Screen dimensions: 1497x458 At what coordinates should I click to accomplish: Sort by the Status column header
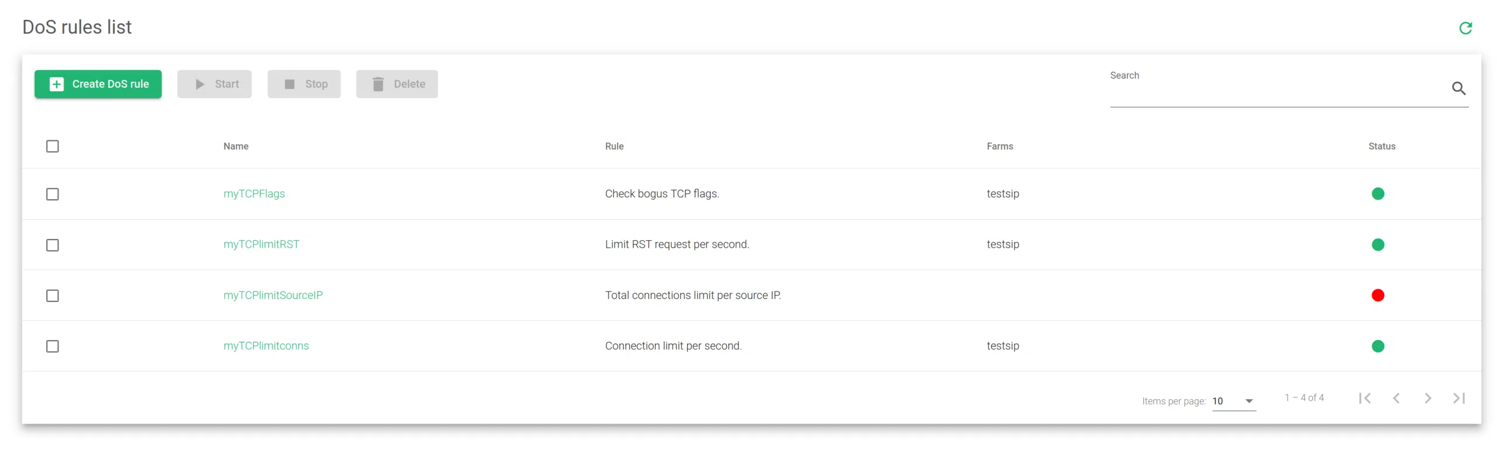pyautogui.click(x=1381, y=147)
